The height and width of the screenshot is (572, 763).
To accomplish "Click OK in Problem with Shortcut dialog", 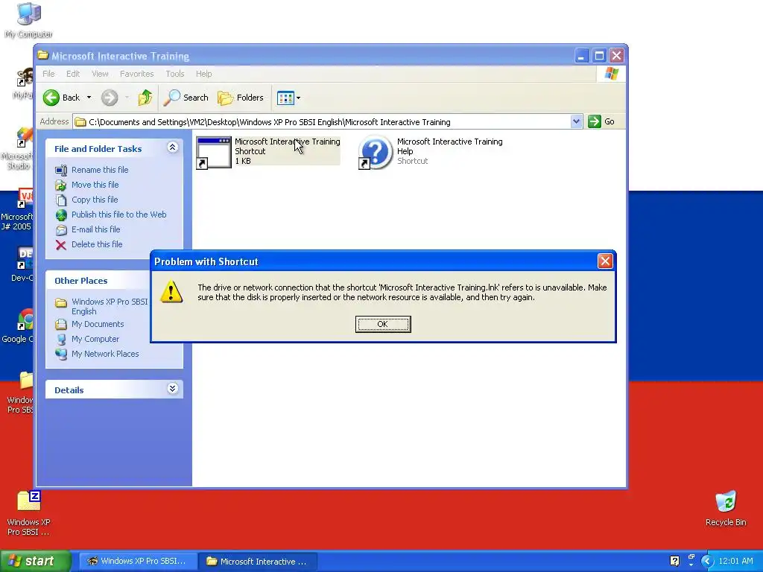I will pyautogui.click(x=383, y=324).
